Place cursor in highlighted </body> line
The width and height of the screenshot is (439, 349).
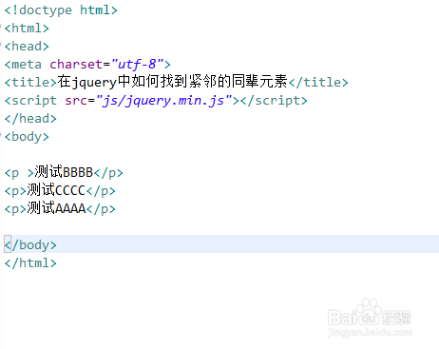(220, 244)
